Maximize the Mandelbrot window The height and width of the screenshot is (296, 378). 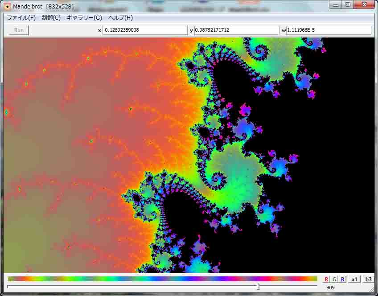tap(348, 5)
